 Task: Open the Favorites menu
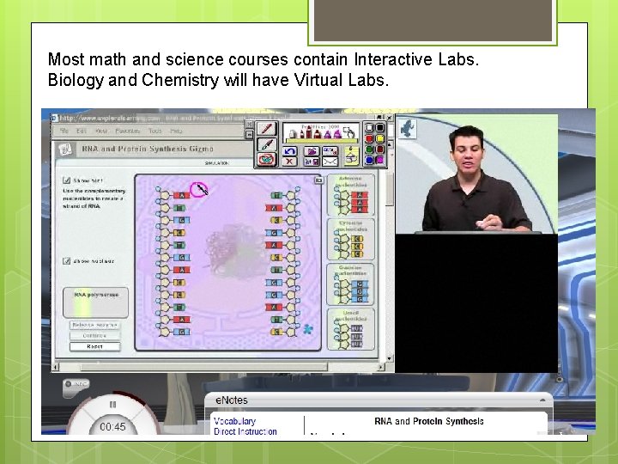coord(127,131)
